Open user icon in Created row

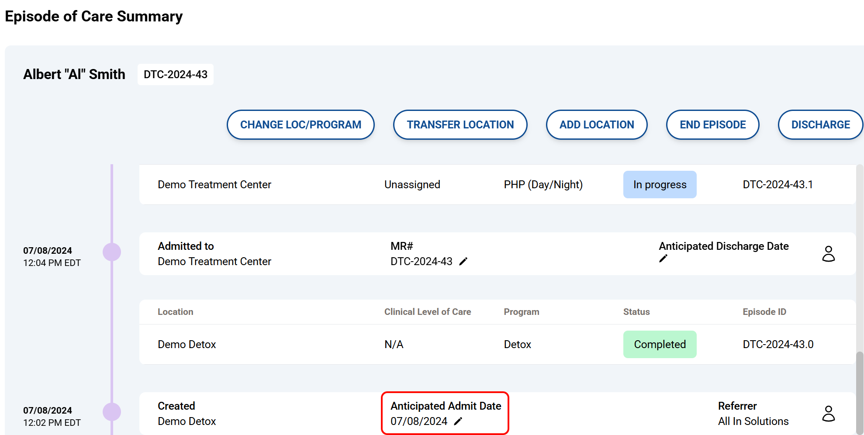coord(828,414)
